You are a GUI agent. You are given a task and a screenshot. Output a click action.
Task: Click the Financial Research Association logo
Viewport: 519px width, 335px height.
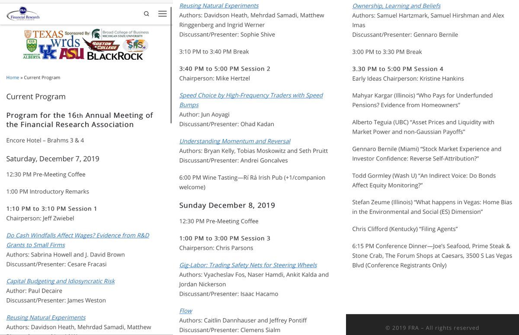point(23,14)
